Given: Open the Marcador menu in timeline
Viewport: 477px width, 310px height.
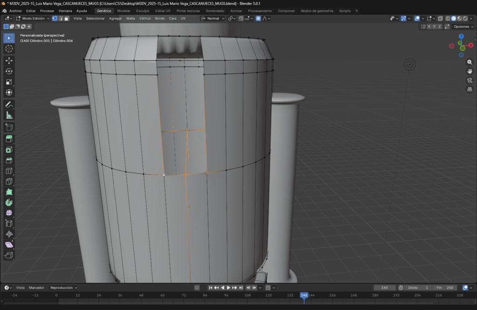Looking at the screenshot, I should pos(36,288).
